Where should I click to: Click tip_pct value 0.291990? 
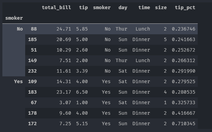[183, 71]
